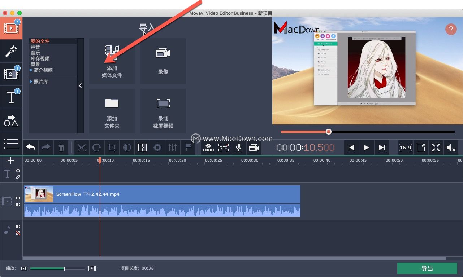The image size is (463, 277).
Task: Click the timecode display 00:00:10.500
Action: click(306, 148)
